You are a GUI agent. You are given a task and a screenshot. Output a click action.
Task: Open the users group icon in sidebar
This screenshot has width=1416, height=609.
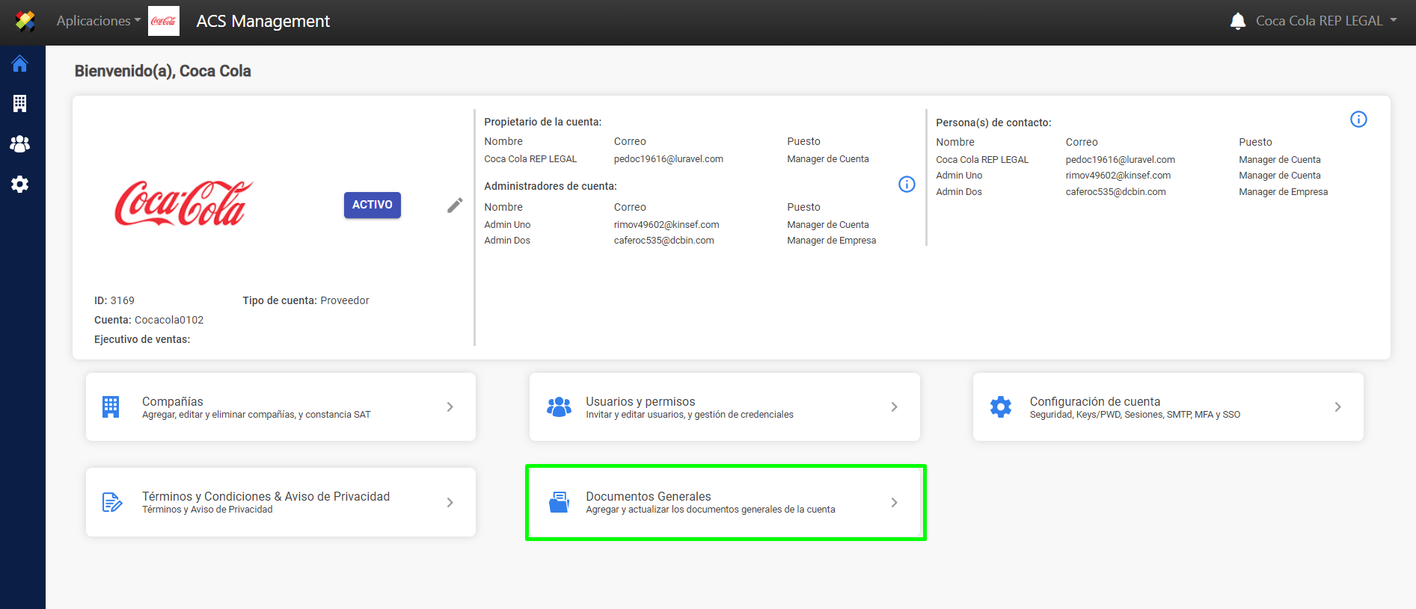[20, 143]
